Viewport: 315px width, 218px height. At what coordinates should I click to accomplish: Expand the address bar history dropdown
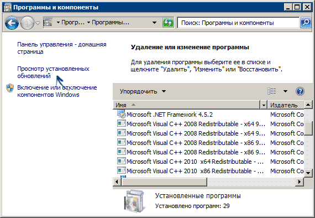[x=154, y=23]
